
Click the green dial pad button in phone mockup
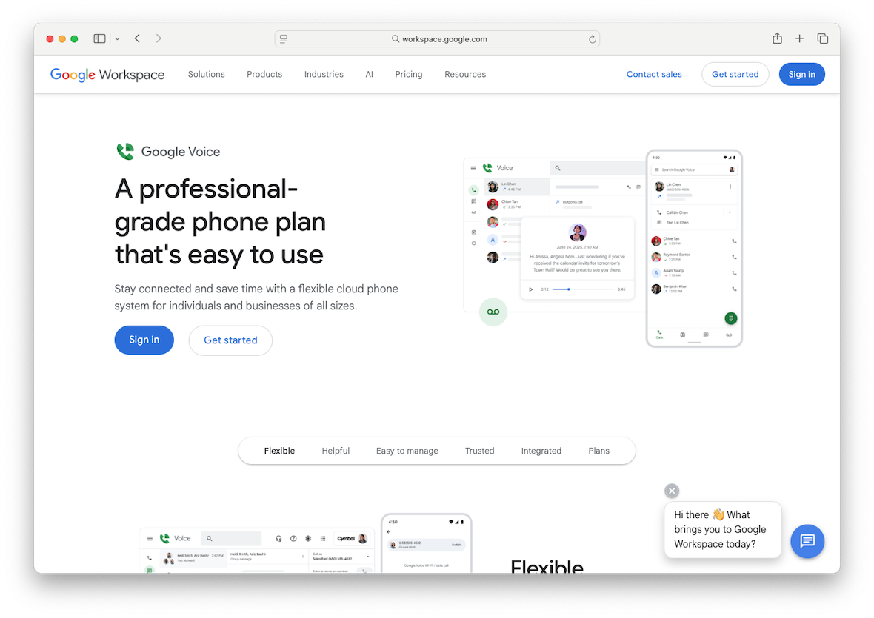click(731, 318)
